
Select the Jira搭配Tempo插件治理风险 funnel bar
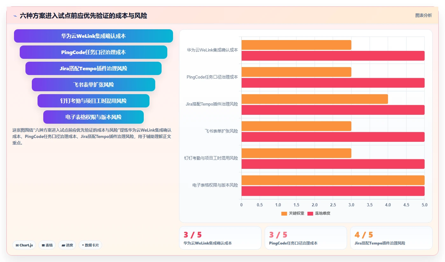[x=94, y=68]
